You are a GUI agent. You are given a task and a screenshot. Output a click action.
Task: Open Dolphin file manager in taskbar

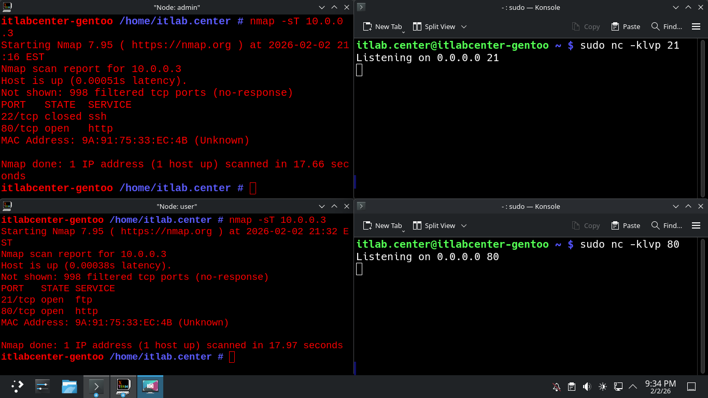point(69,386)
